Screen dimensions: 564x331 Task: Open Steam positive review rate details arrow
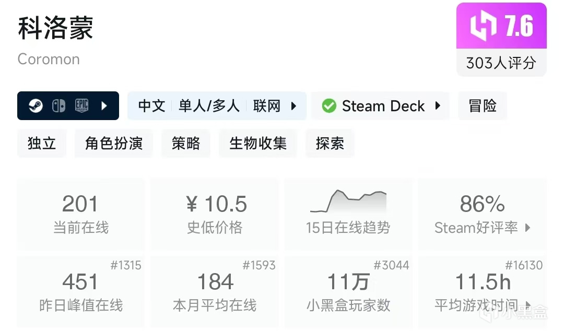pyautogui.click(x=527, y=228)
